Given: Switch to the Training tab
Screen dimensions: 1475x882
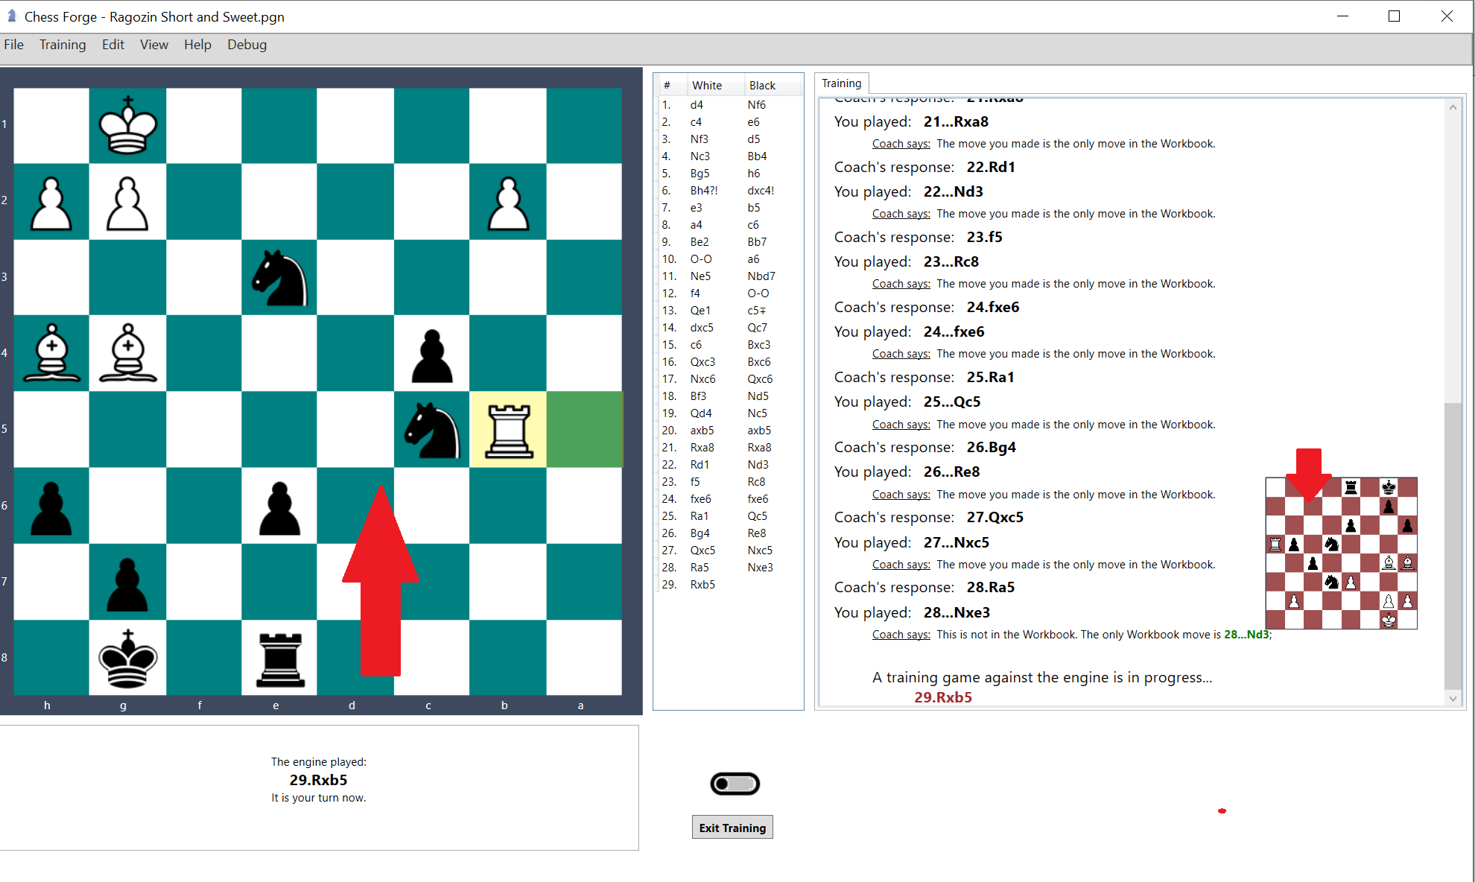Looking at the screenshot, I should point(841,83).
